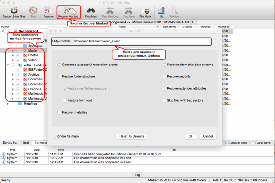Select the Archive folder icon in tree
Screen dimensions: 275x183
(25, 75)
